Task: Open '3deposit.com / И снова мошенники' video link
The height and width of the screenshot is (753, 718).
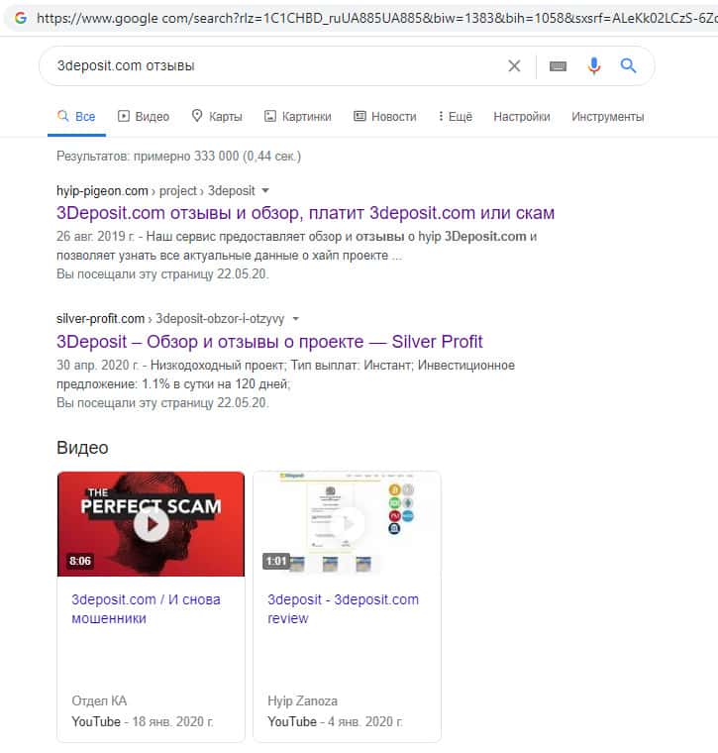Action: coord(146,609)
